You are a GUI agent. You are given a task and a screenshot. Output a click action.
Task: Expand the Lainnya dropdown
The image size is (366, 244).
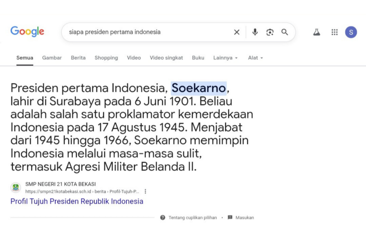tap(225, 58)
